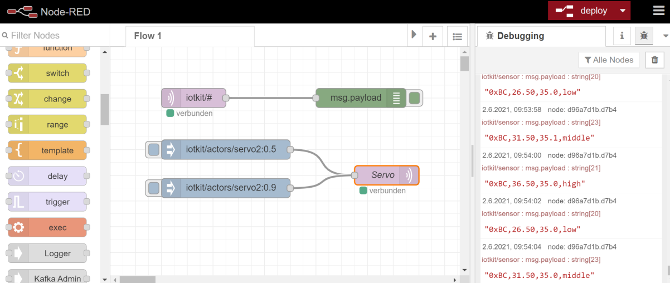This screenshot has width=670, height=283.
Task: Open the Alle Nodes filter
Action: 609,60
